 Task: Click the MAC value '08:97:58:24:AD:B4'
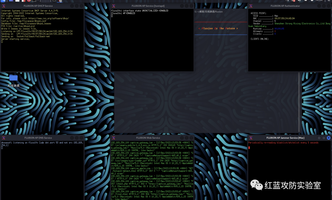(285, 18)
